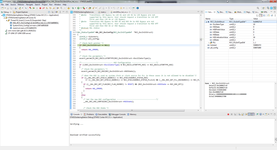Open the Debugger Console tab
Viewport: 277px width, 150px height.
(x=117, y=114)
